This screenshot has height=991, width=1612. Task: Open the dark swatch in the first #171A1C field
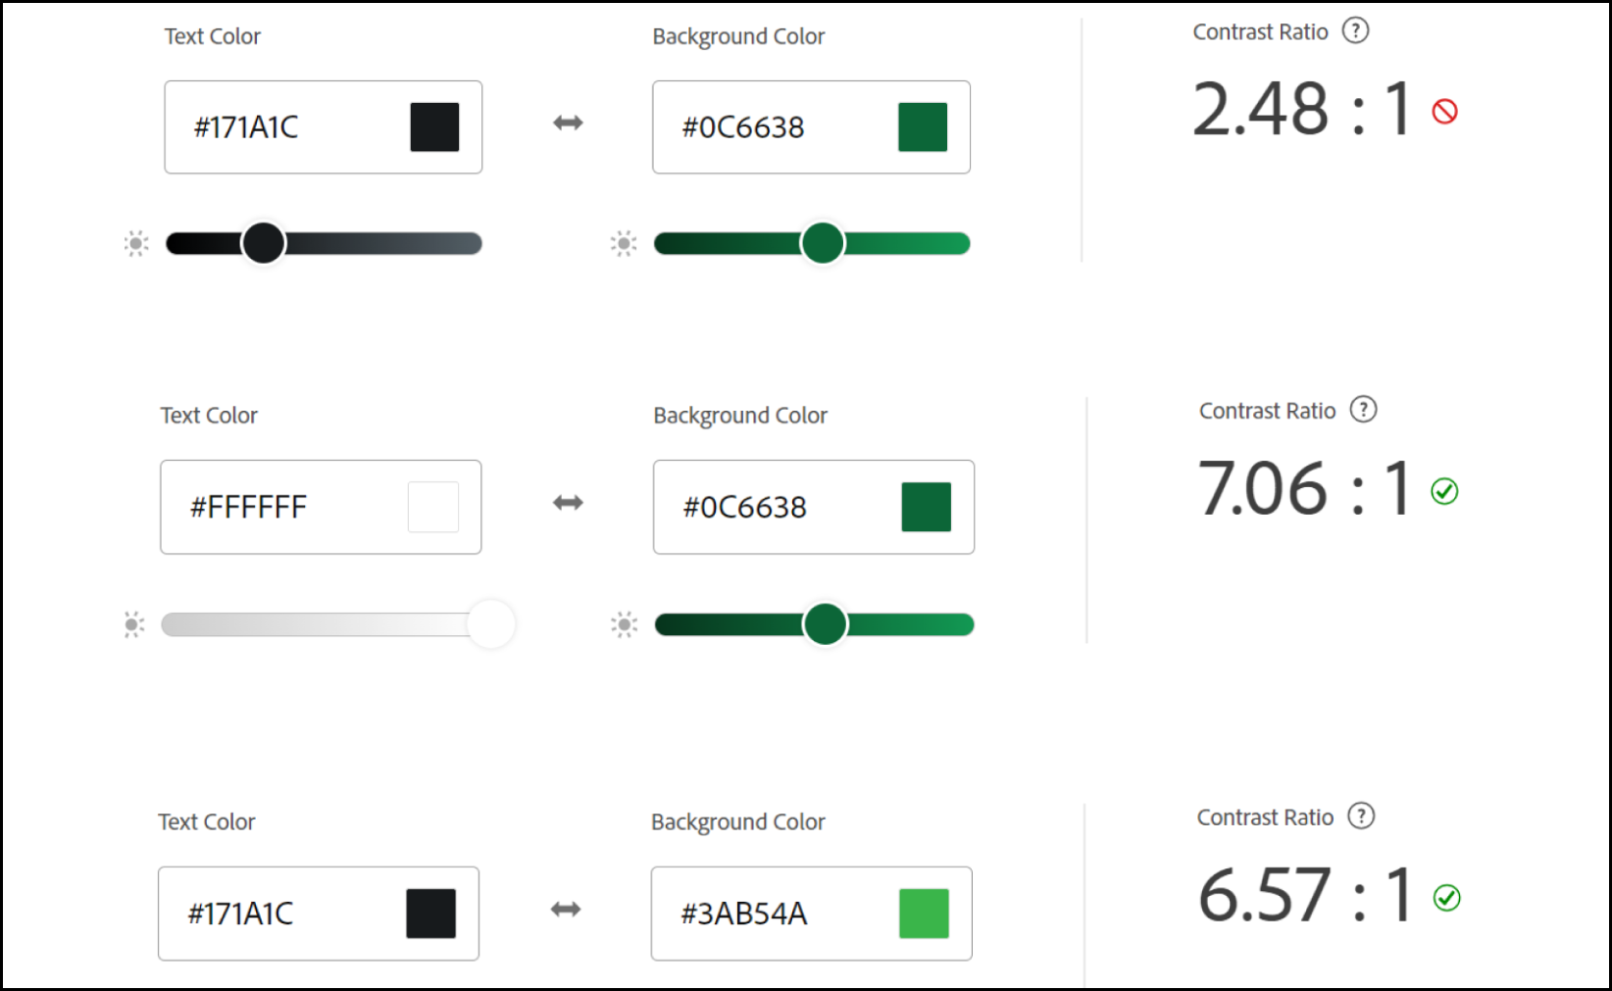tap(434, 127)
